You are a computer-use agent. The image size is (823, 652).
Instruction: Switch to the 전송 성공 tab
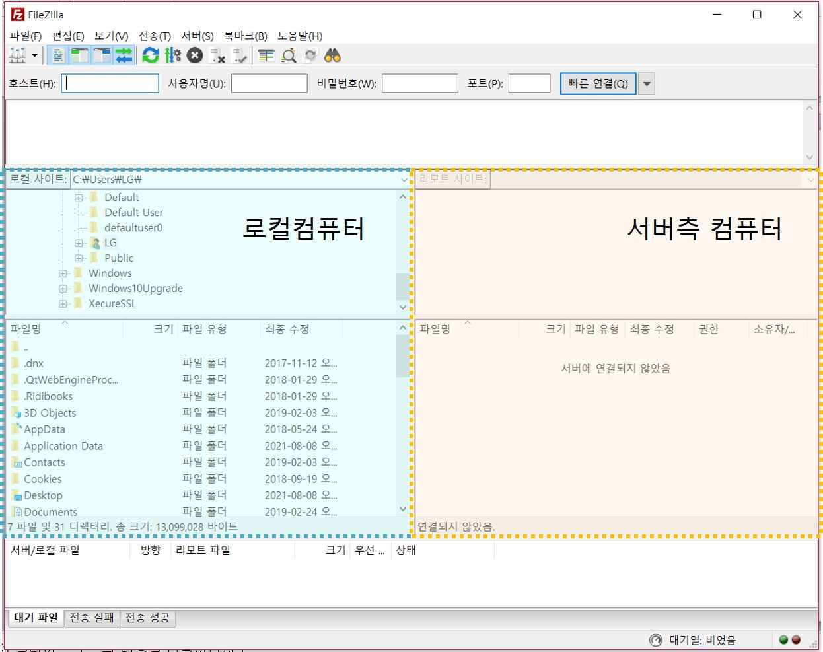[148, 618]
